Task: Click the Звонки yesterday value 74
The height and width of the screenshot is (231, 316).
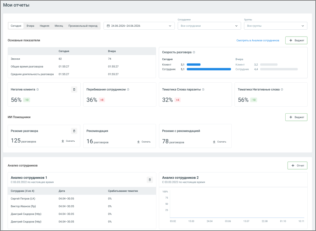Action: tap(110, 59)
